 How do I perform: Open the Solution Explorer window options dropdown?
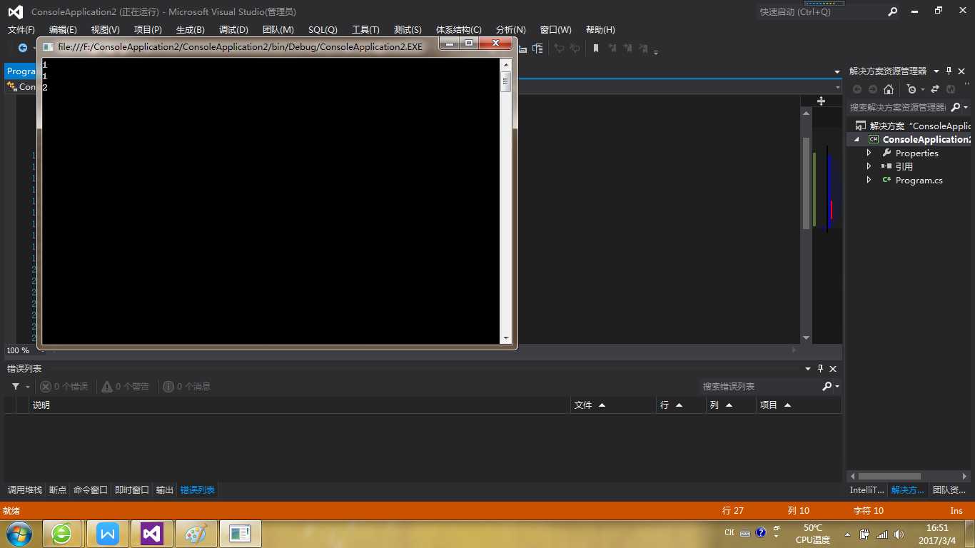[x=937, y=71]
